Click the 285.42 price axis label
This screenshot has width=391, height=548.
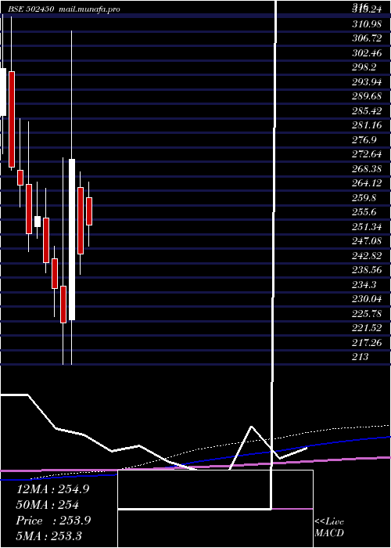pos(367,111)
